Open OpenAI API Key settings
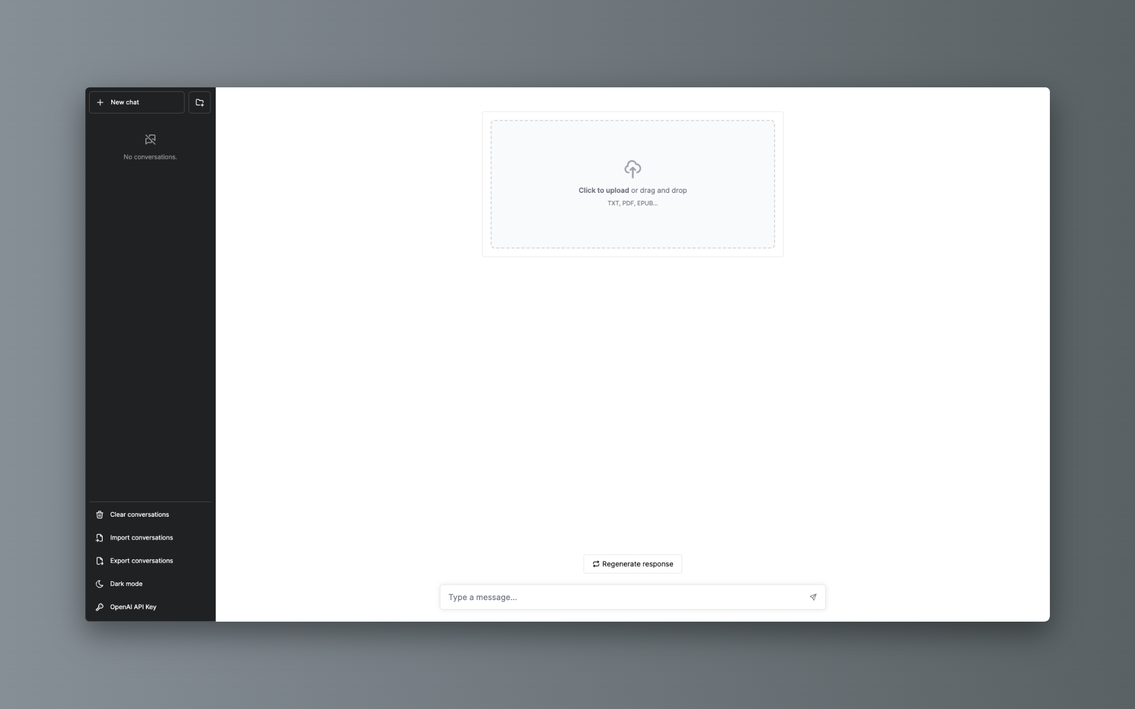Viewport: 1135px width, 709px height. pyautogui.click(x=133, y=606)
